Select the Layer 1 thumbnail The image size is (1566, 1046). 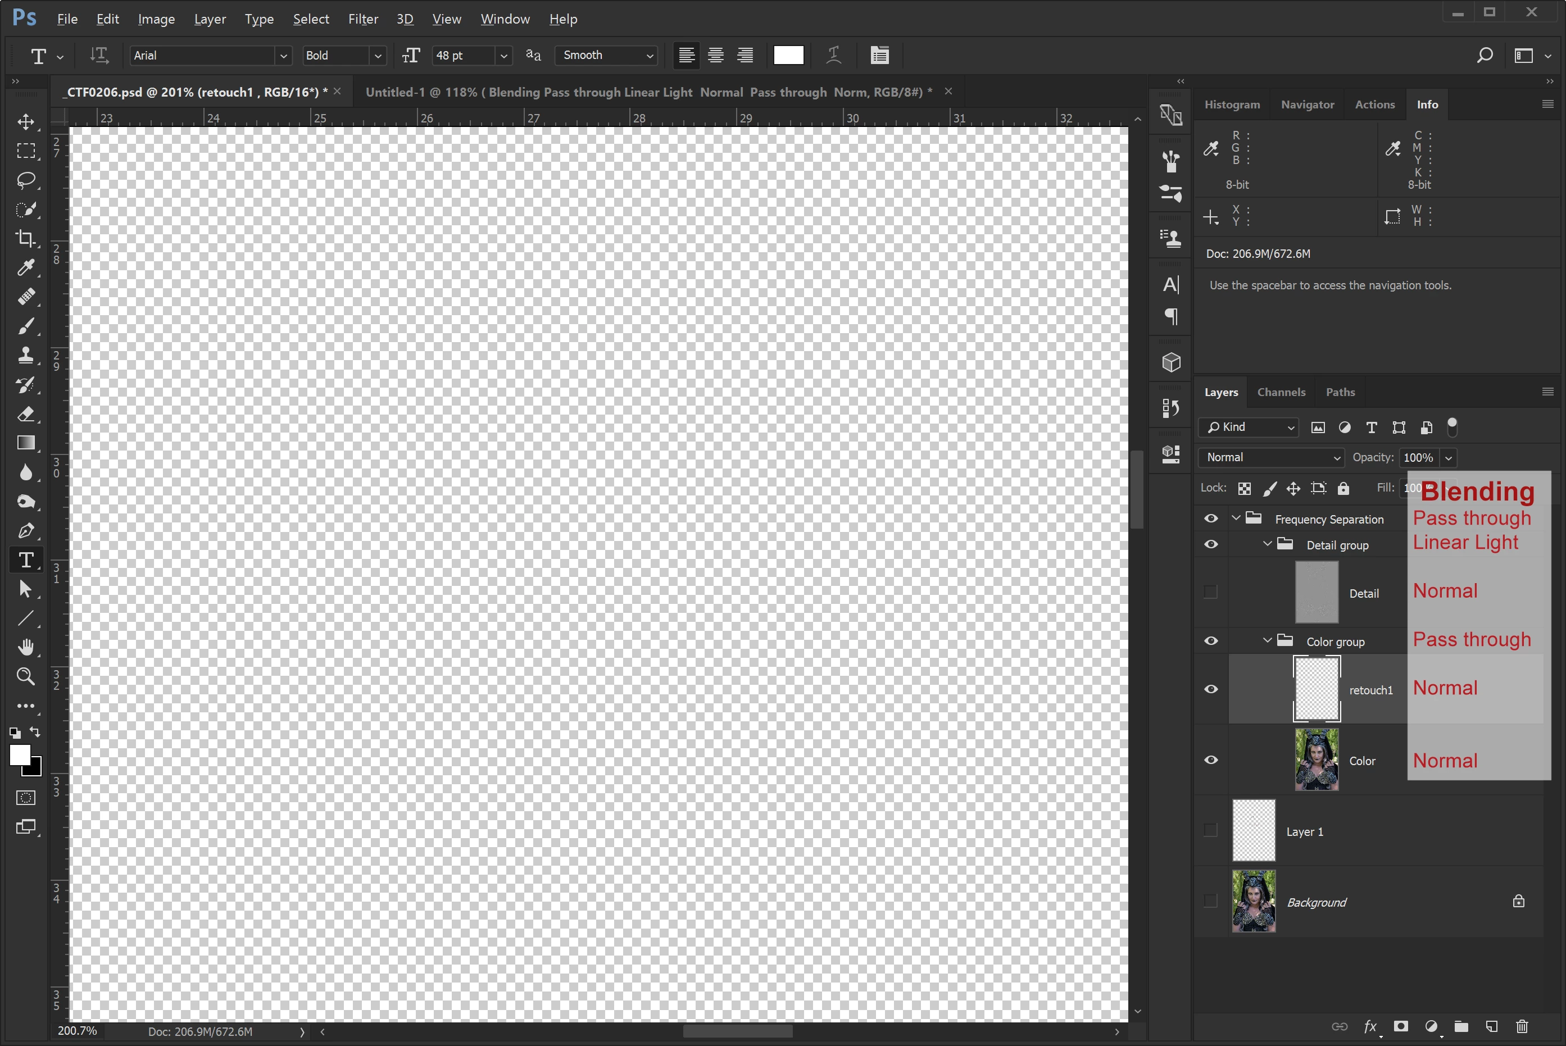(1253, 830)
